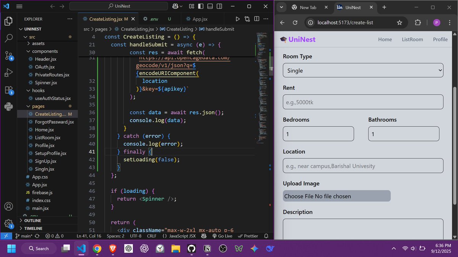
Task: Go back in VS Code navigation history
Action: click(x=52, y=6)
